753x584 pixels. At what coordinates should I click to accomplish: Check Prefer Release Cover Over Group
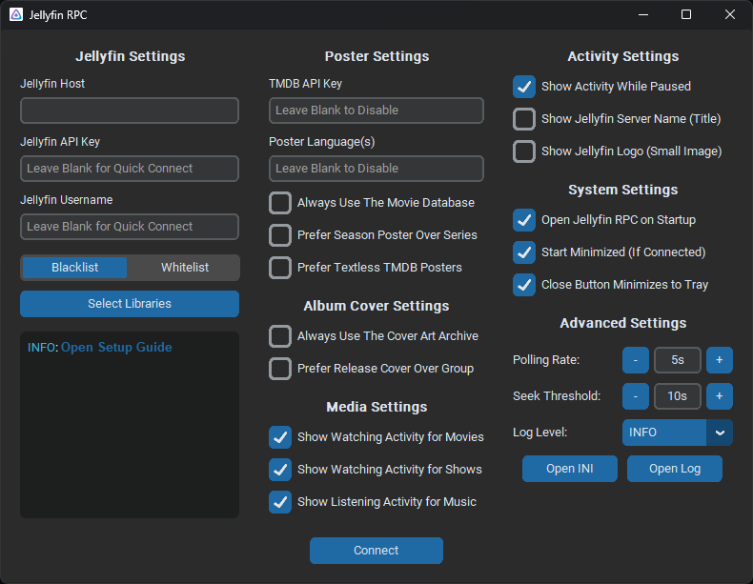coord(280,369)
